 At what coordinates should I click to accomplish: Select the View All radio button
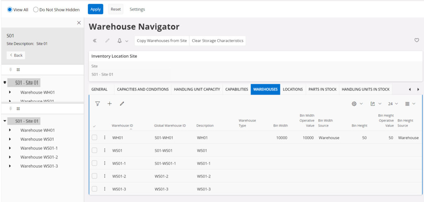[x=10, y=10]
